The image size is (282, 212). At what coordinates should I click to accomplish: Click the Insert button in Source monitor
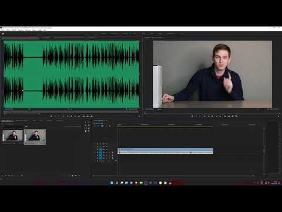(83, 116)
